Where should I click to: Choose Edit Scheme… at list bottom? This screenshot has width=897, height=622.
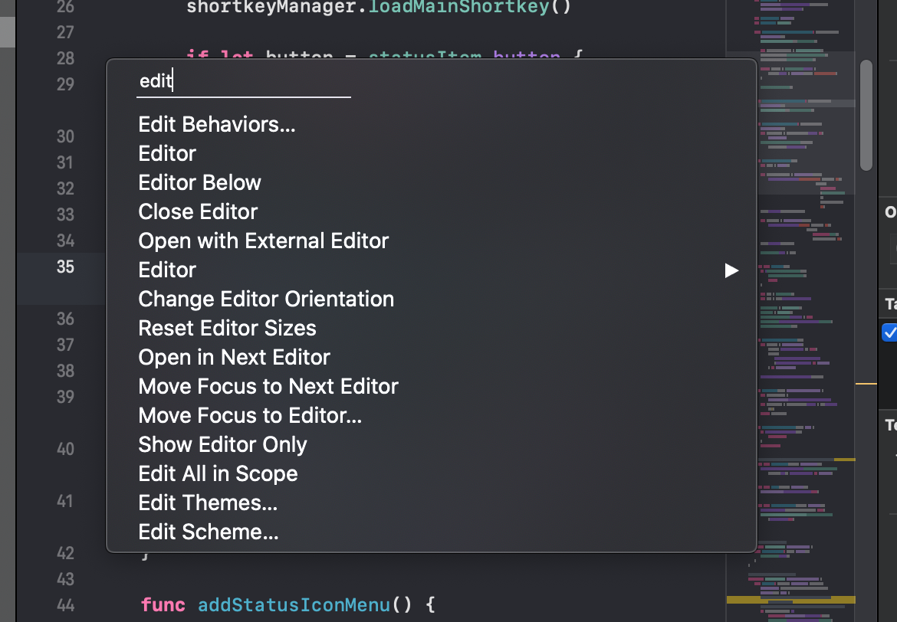tap(209, 532)
